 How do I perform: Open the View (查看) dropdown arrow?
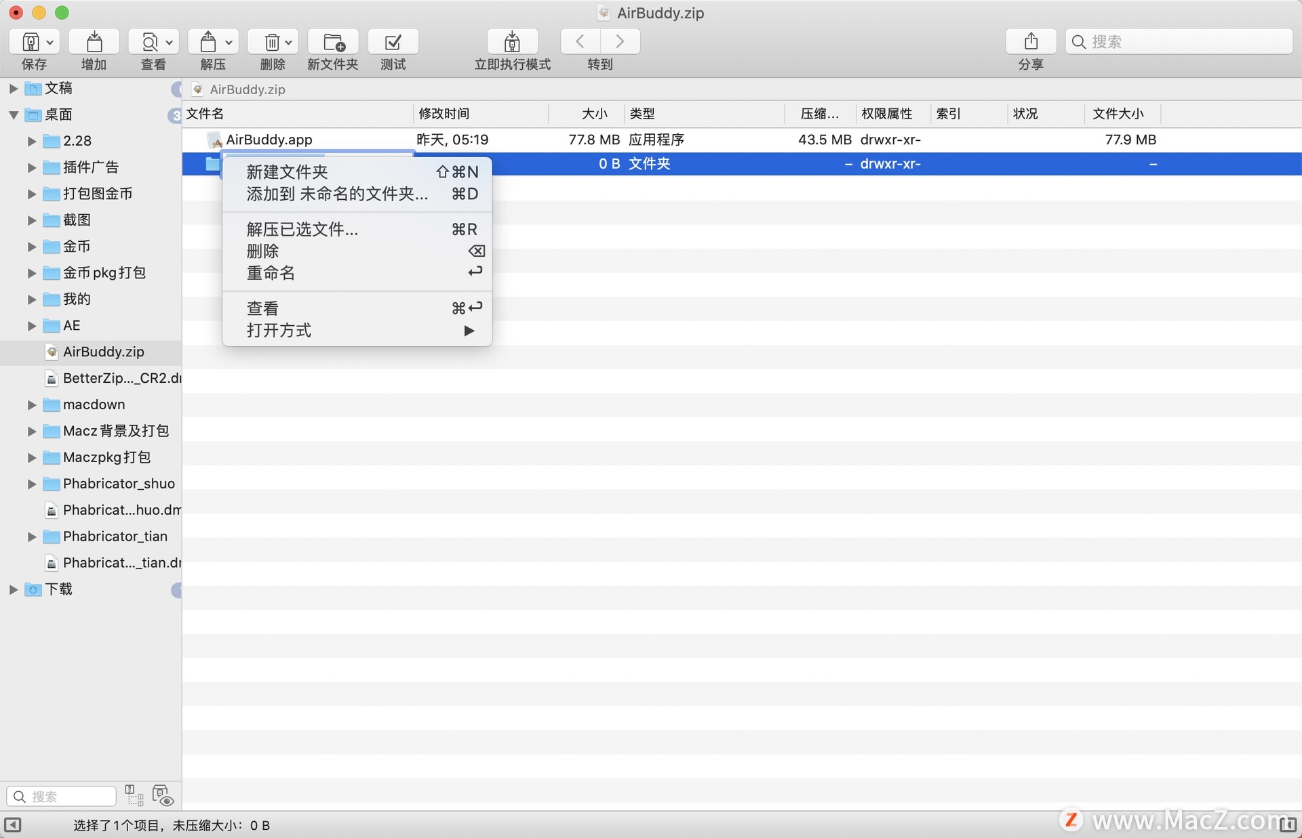(x=170, y=42)
